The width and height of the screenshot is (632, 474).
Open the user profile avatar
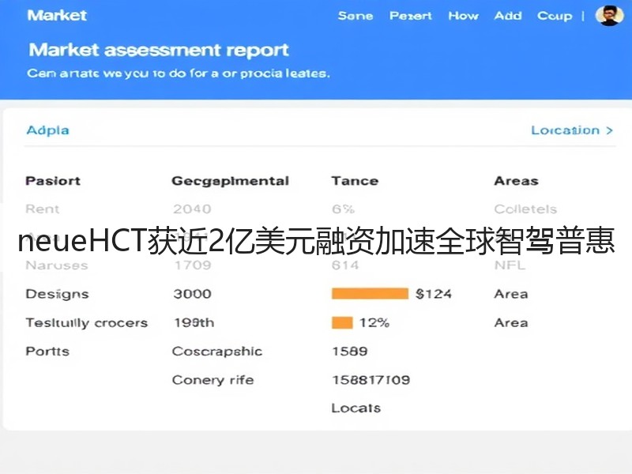pyautogui.click(x=608, y=16)
